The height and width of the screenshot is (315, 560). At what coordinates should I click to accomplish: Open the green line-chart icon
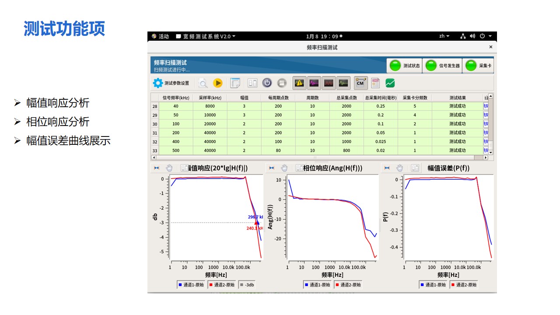[x=390, y=83]
